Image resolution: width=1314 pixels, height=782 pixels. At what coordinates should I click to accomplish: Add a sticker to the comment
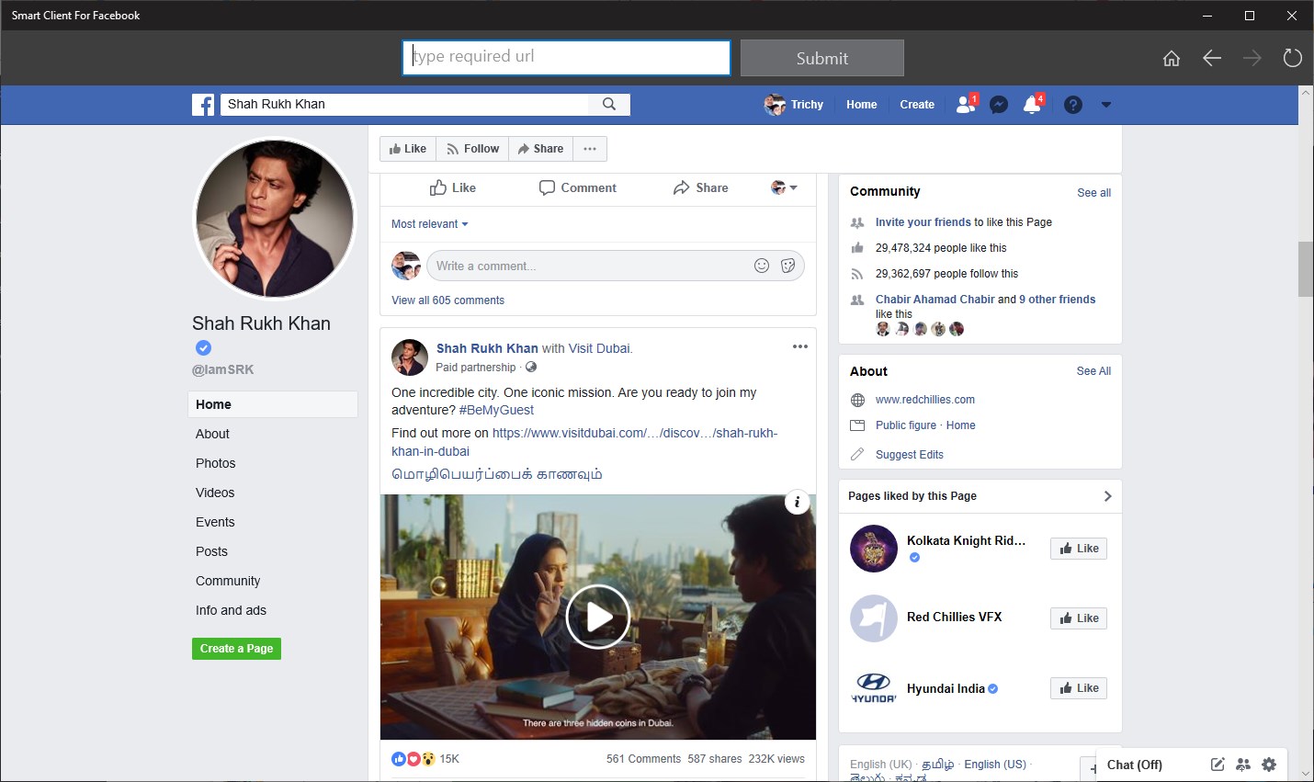click(787, 266)
